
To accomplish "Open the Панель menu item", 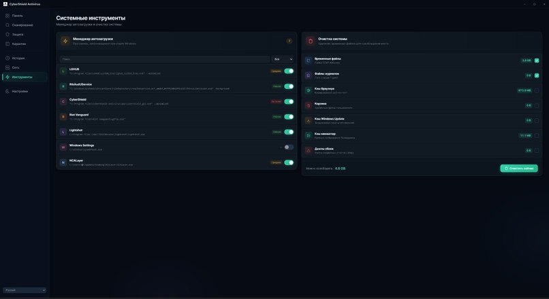I will coord(25,16).
